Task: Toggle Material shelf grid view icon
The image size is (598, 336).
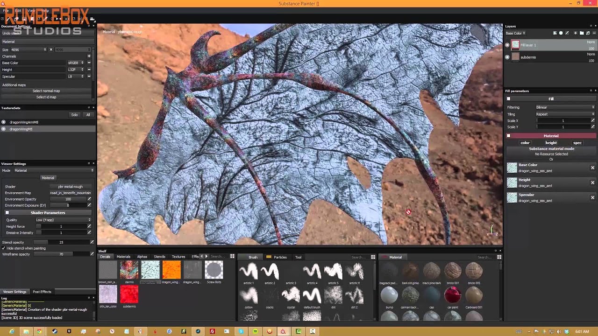Action: pyautogui.click(x=499, y=257)
